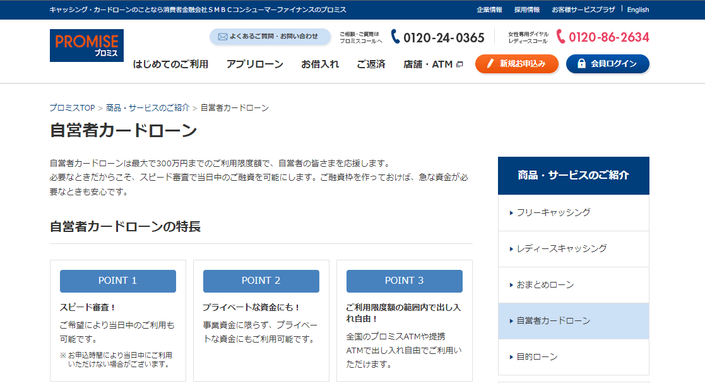
Task: Open はじめてのご利用 menu
Action: 170,64
